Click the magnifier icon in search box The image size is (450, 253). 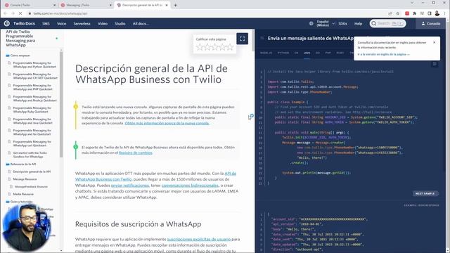373,23
